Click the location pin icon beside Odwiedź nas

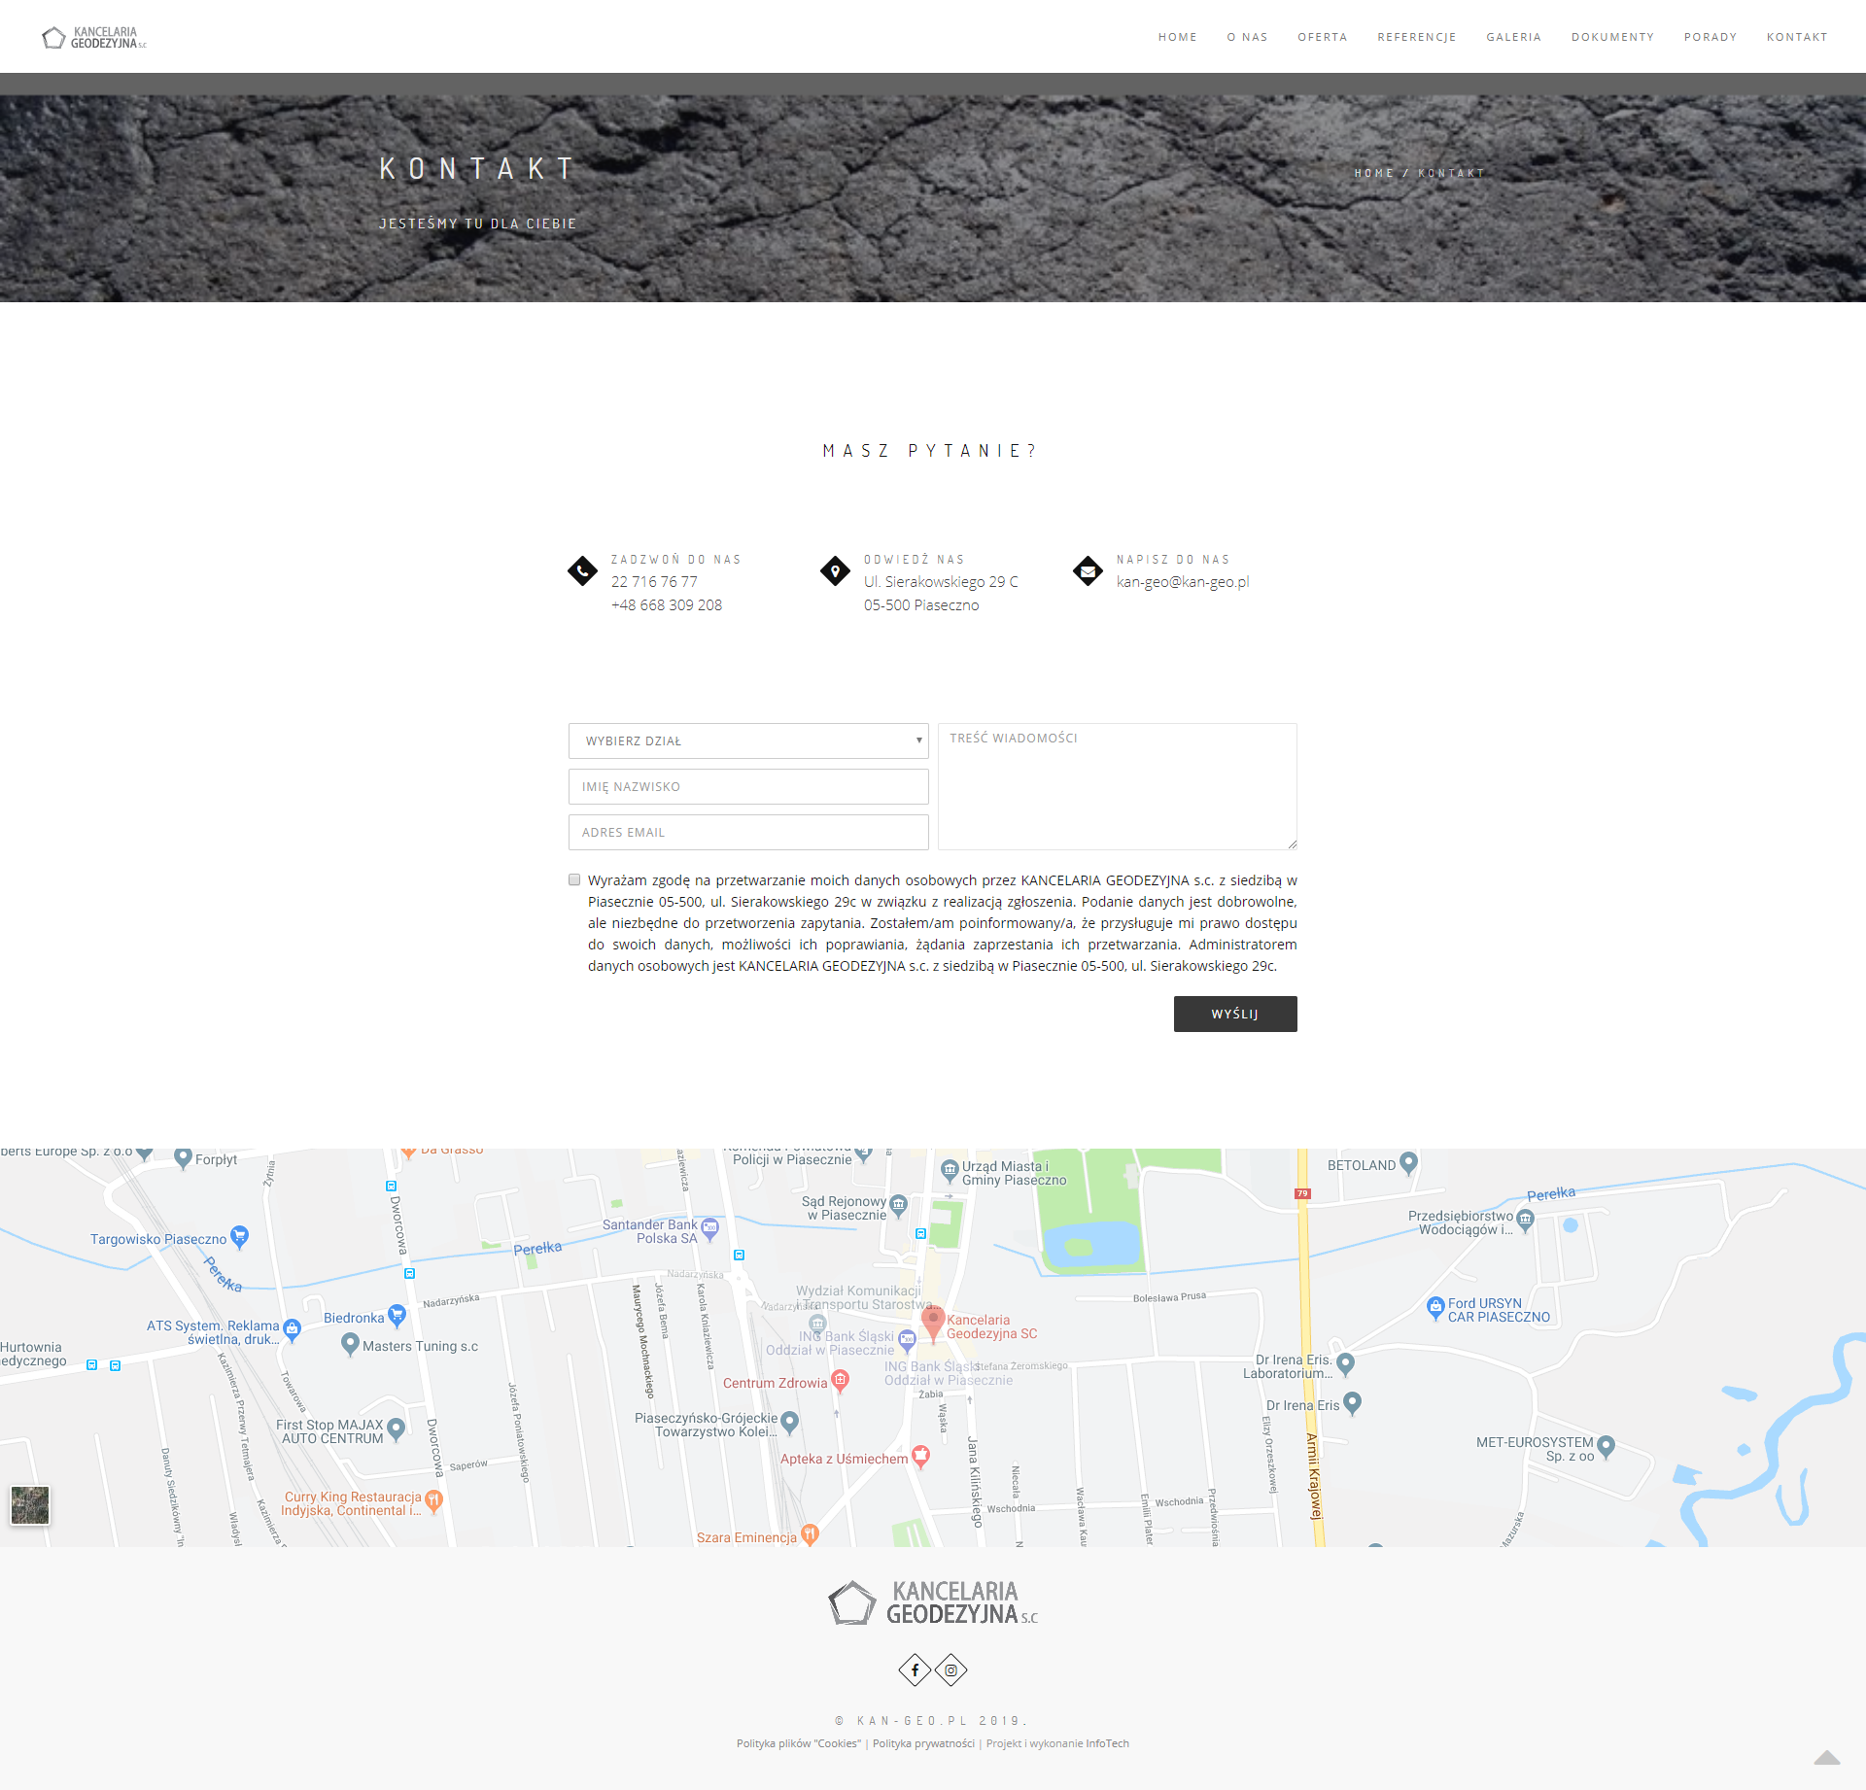[x=835, y=570]
